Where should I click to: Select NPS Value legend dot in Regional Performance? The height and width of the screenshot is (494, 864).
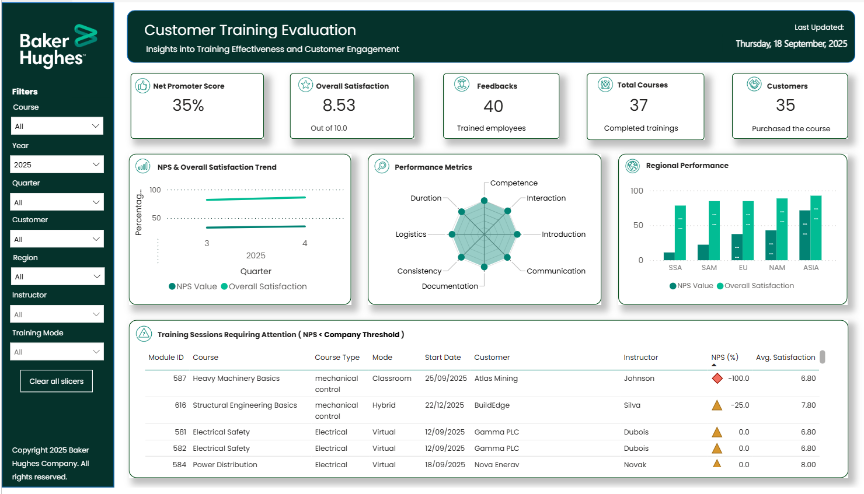pyautogui.click(x=673, y=286)
